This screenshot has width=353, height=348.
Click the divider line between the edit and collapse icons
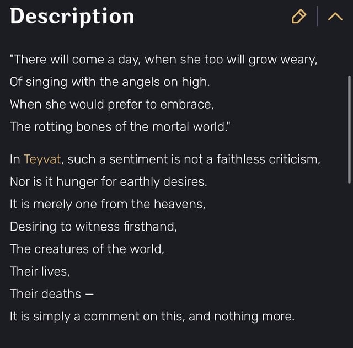tap(317, 16)
